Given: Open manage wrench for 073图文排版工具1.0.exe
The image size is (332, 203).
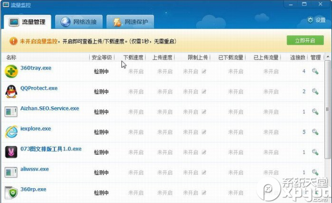Looking at the screenshot, I should (315, 152).
